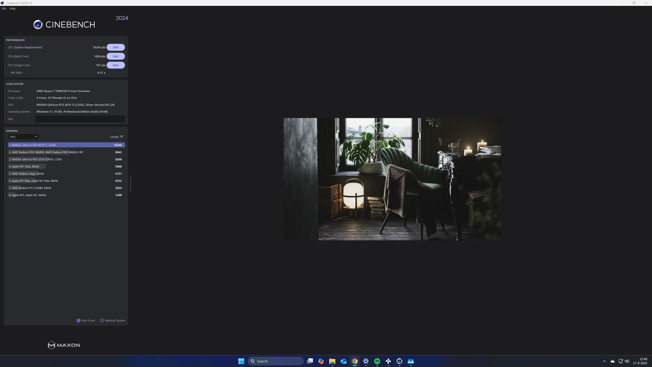652x367 pixels.
Task: Open the clock and date flyout
Action: pos(640,361)
